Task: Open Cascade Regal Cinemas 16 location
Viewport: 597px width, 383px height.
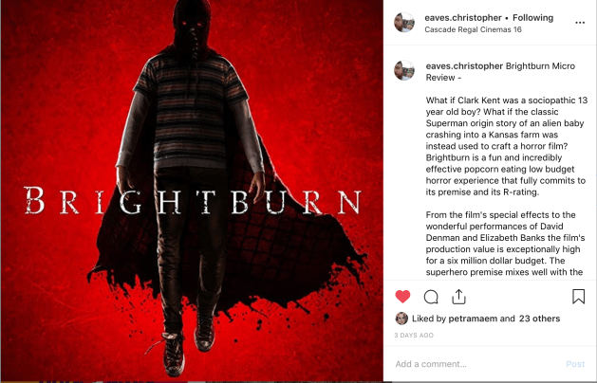Action: [473, 29]
